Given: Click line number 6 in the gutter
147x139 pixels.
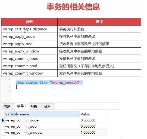Looking at the screenshot, I should pyautogui.click(x=10, y=91).
